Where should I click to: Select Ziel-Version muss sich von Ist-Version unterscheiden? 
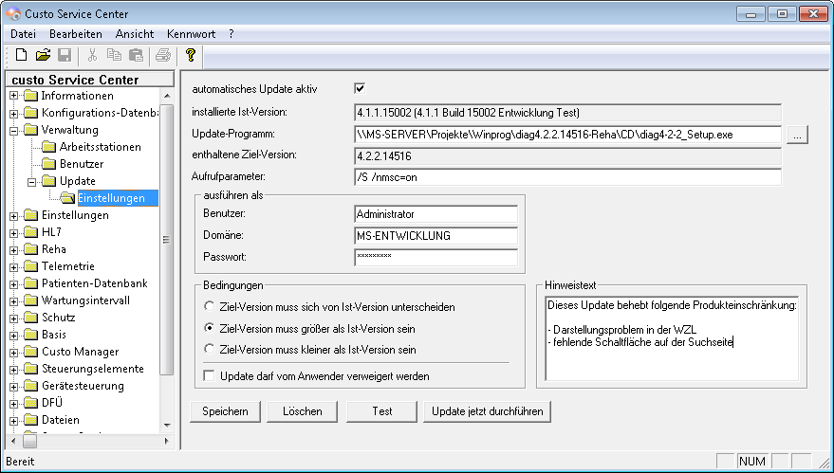[210, 307]
